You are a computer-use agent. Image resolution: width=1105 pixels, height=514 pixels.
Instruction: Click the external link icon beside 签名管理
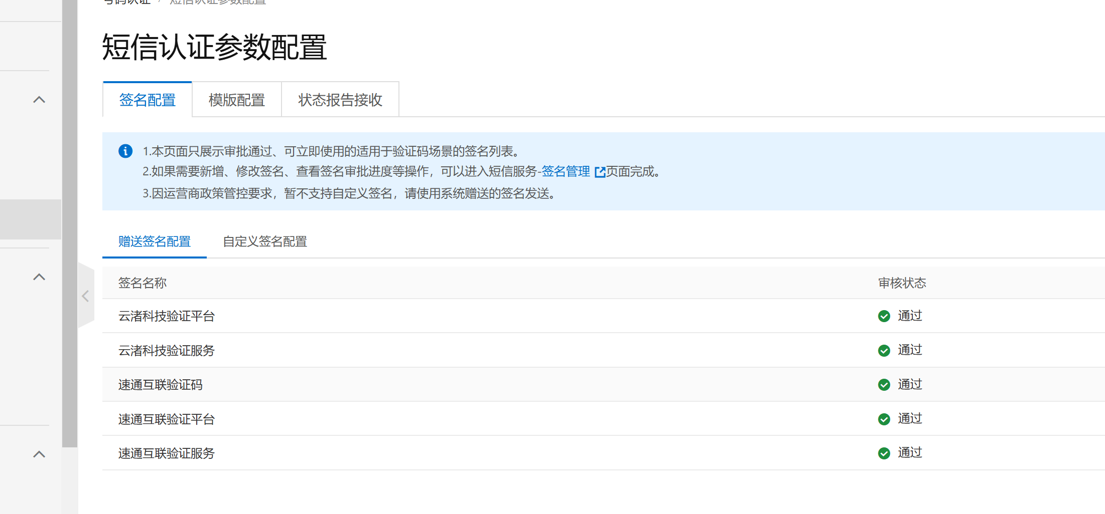[600, 172]
